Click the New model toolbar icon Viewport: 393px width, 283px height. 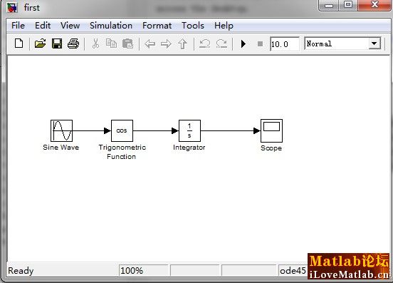pos(19,43)
